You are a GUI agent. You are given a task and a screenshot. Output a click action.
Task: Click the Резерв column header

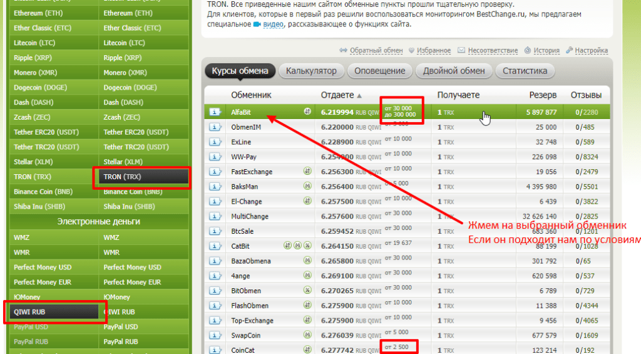543,95
